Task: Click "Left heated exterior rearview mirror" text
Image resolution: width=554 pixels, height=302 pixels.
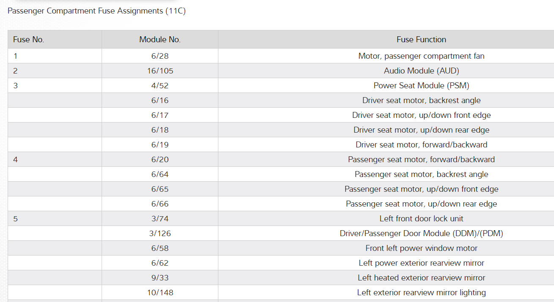Action: (421, 278)
